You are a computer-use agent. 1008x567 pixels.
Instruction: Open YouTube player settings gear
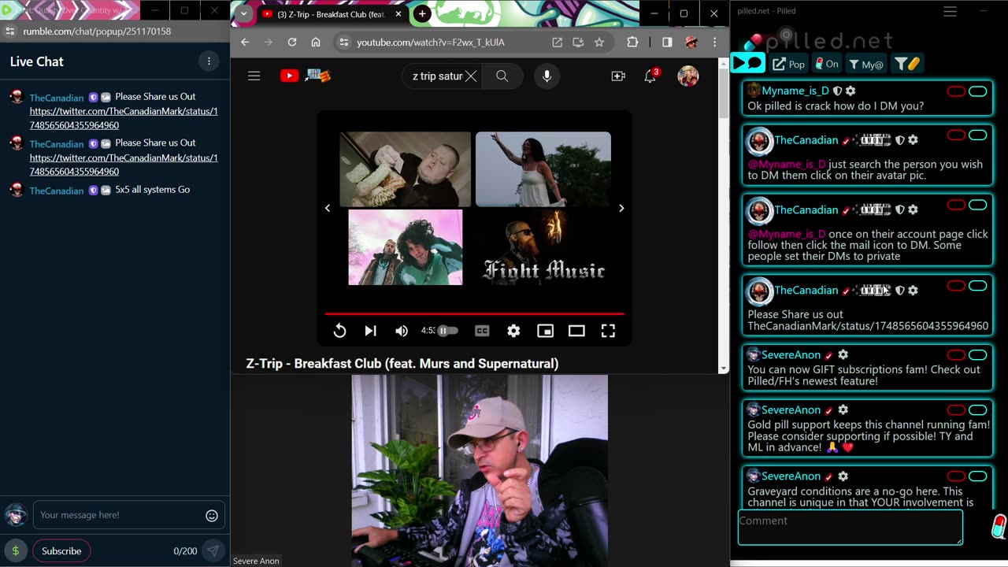tap(513, 331)
